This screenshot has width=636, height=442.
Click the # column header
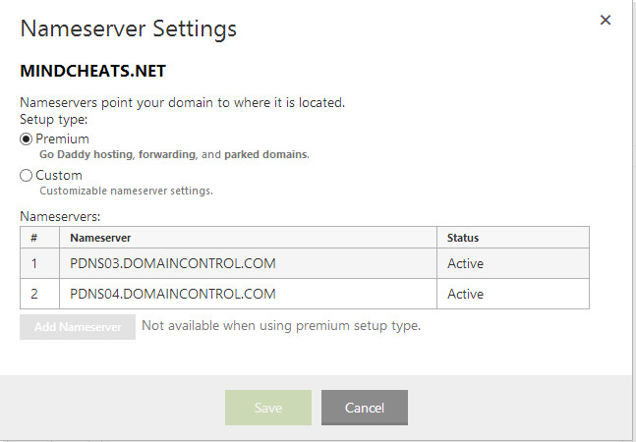[34, 238]
